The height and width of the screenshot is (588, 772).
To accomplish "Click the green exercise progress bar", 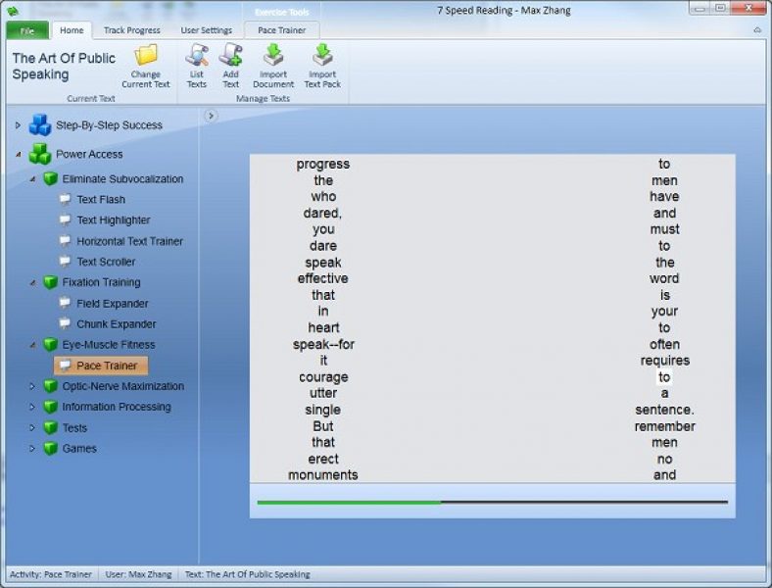I will (349, 502).
